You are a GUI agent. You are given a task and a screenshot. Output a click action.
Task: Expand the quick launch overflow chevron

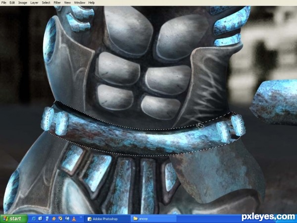click(x=81, y=217)
